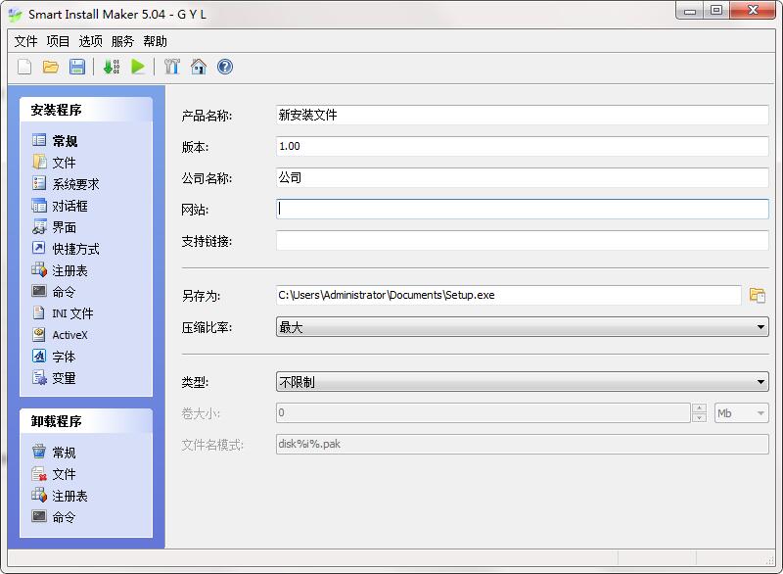Open the 对话框 settings page
This screenshot has width=783, height=574.
(69, 206)
